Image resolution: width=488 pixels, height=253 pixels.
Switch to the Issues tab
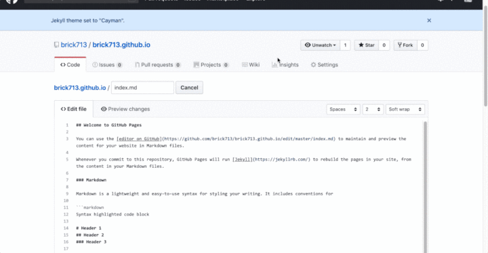(x=107, y=65)
